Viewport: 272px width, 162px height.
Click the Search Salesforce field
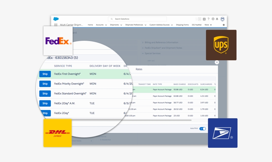137,19
